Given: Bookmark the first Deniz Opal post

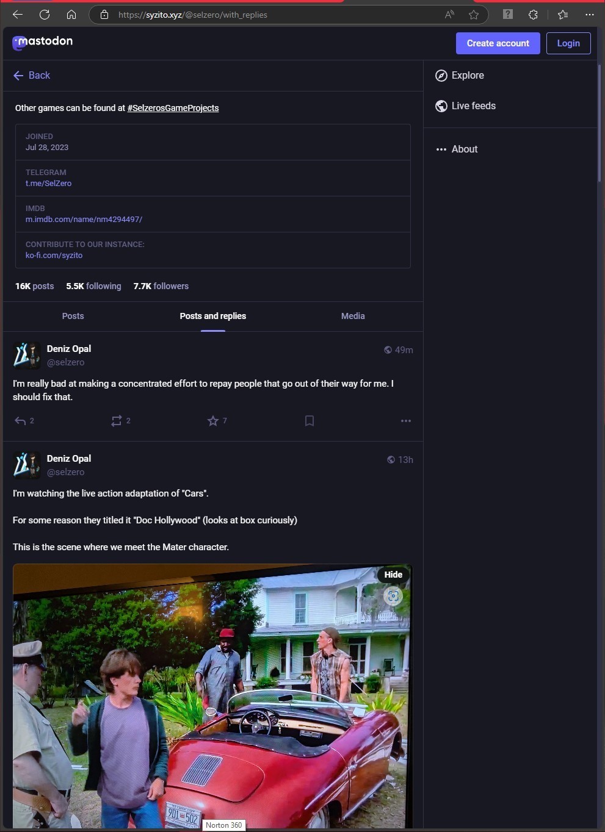Looking at the screenshot, I should click(x=310, y=421).
